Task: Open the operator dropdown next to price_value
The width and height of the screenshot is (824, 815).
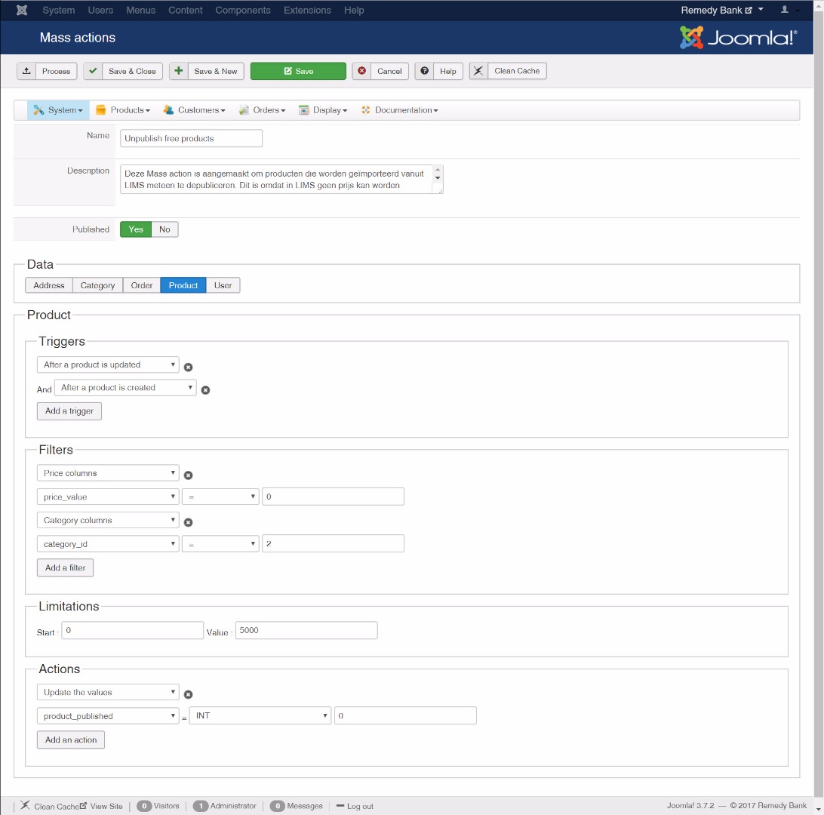Action: click(220, 497)
